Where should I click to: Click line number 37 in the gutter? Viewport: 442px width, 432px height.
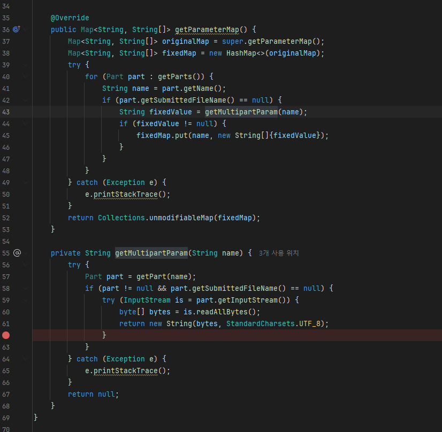click(x=6, y=41)
